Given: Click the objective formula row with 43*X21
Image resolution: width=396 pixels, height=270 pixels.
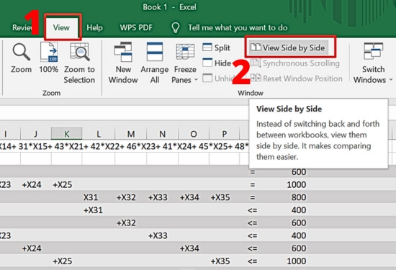Looking at the screenshot, I should [x=124, y=146].
